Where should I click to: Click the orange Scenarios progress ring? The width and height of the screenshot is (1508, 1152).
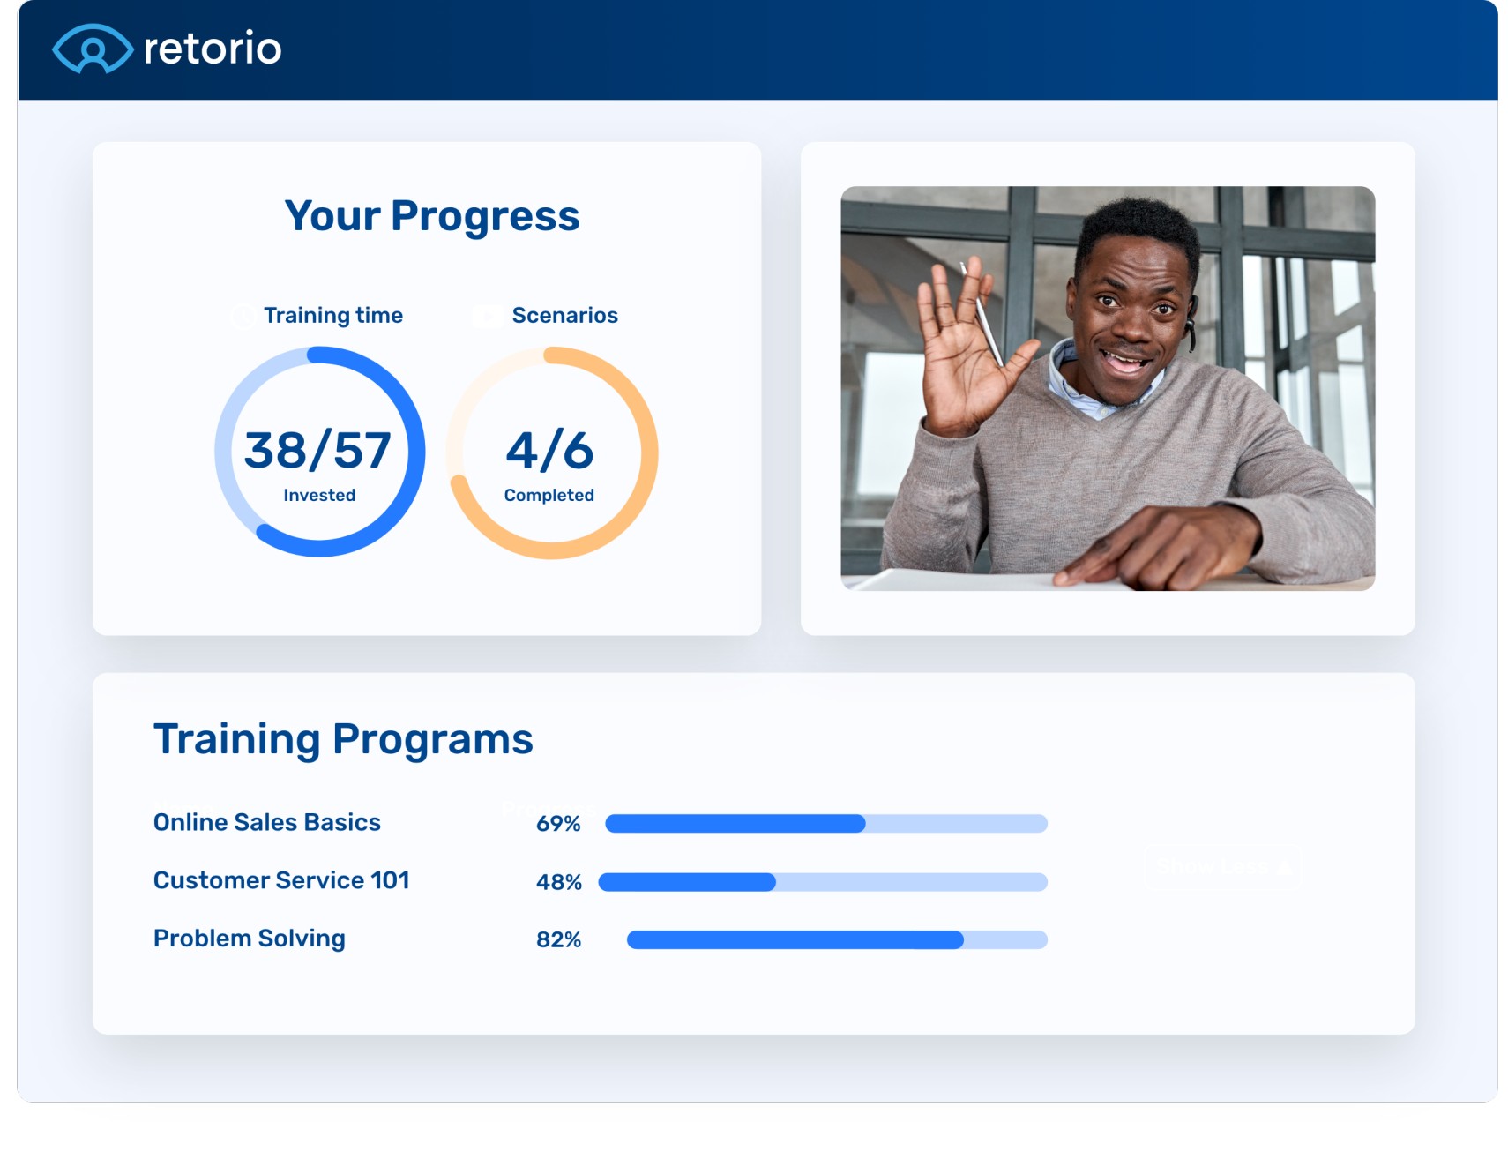(552, 452)
